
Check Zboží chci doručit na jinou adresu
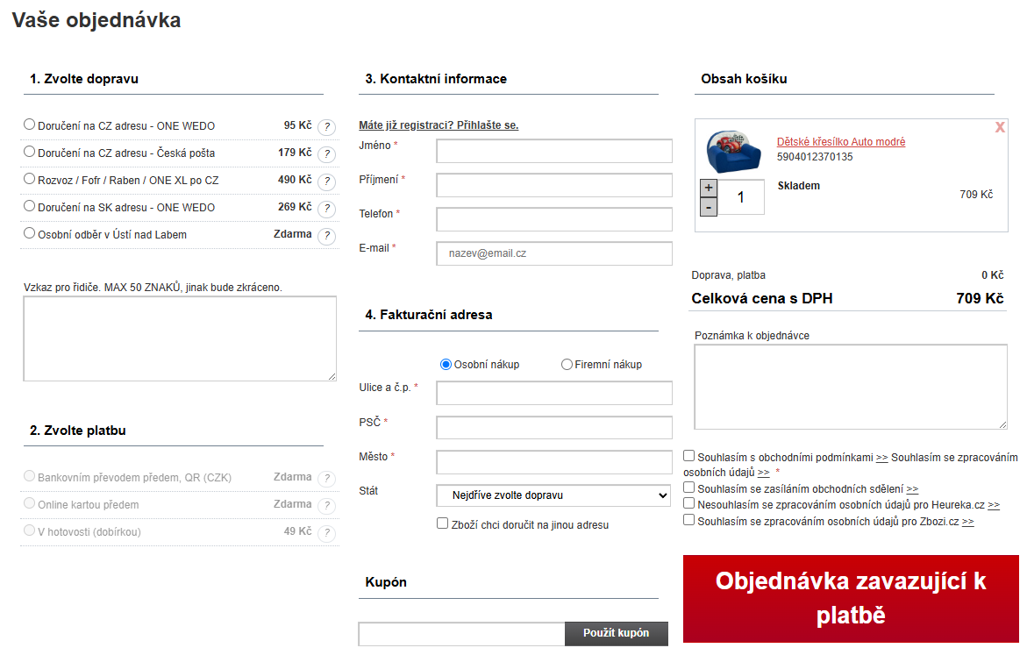click(x=443, y=523)
